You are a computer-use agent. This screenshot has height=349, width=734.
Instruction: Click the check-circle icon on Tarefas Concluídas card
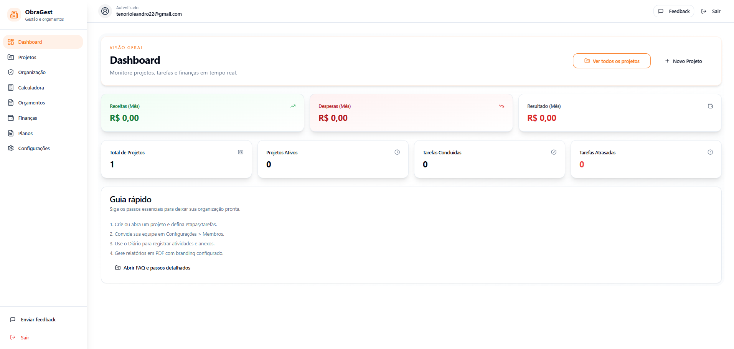tap(554, 152)
